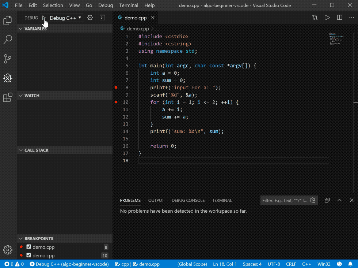
Task: Click the split editor icon
Action: pos(340,18)
